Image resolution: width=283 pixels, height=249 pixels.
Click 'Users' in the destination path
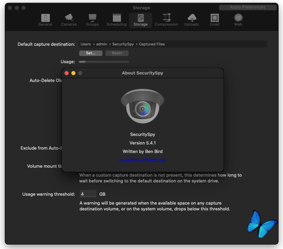point(86,44)
